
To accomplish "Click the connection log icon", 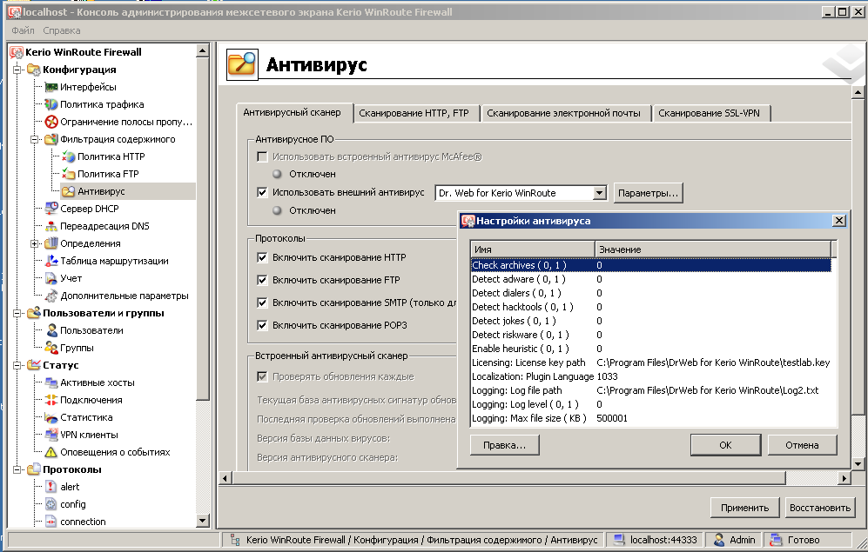I will 50,522.
